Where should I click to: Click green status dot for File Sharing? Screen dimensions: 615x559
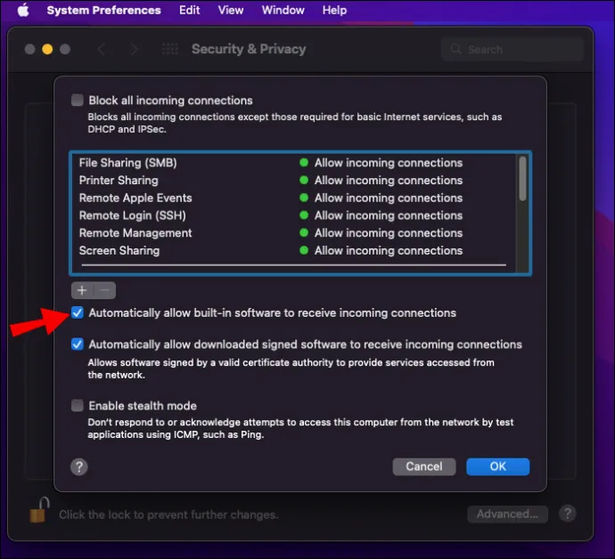tap(304, 163)
